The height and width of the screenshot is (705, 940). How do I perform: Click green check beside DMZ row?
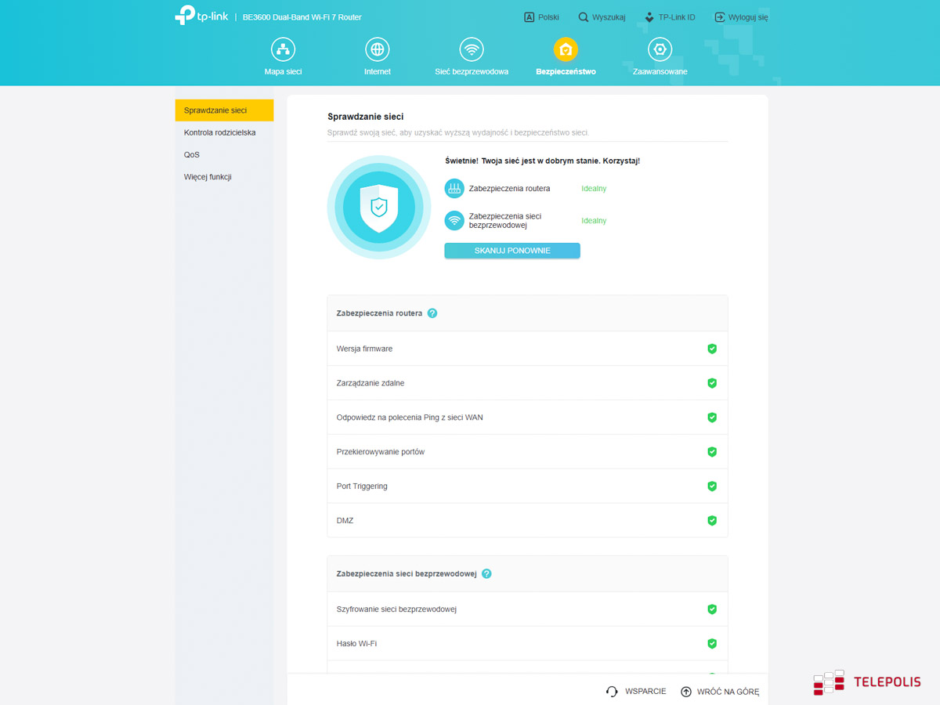tap(712, 520)
